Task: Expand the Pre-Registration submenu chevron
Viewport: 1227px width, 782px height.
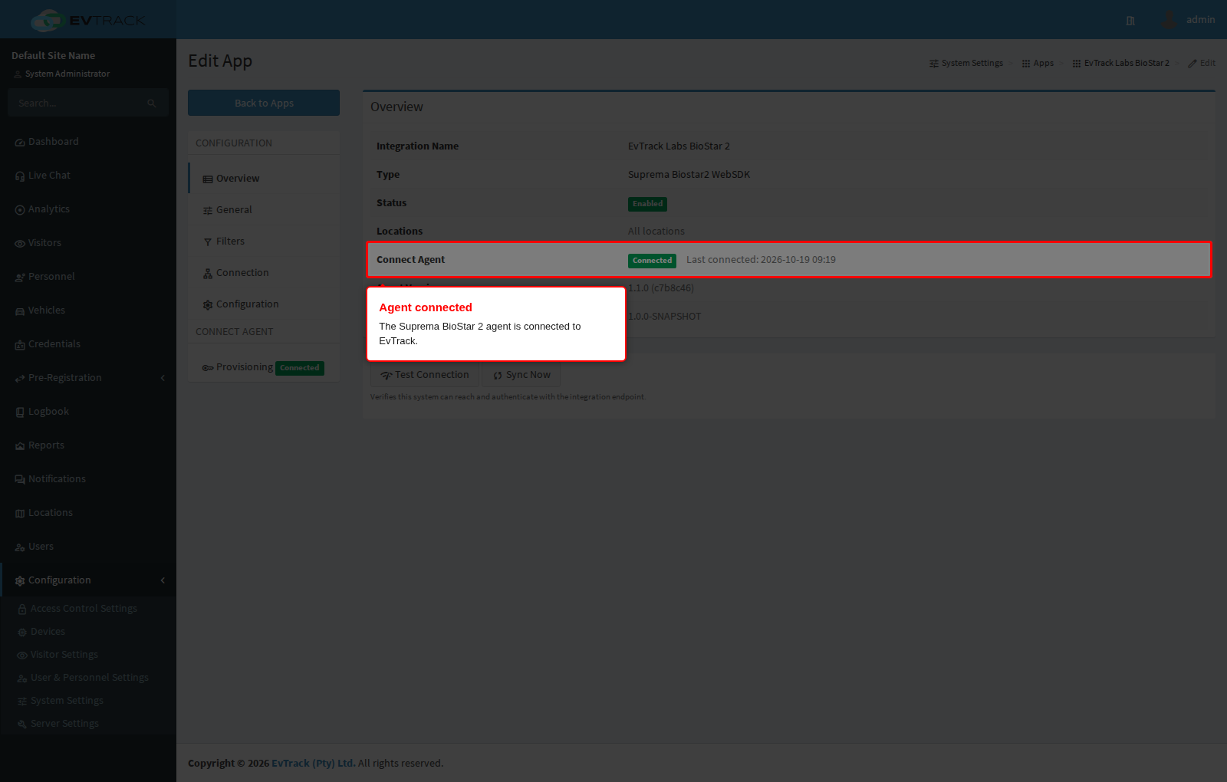Action: [163, 378]
